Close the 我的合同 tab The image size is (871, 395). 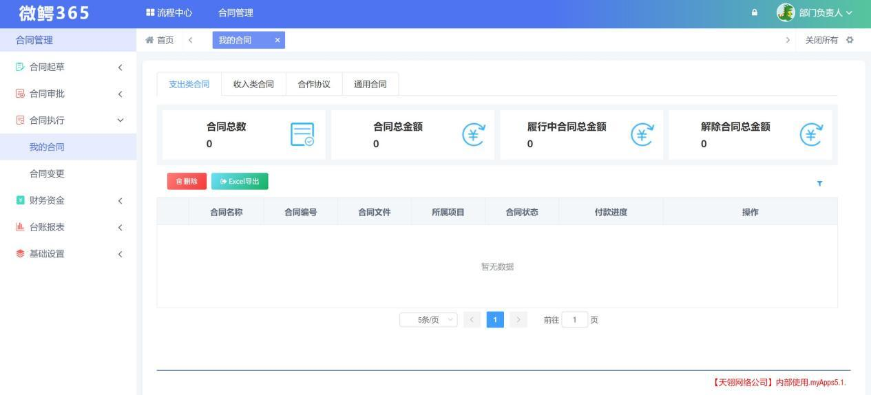[x=277, y=40]
